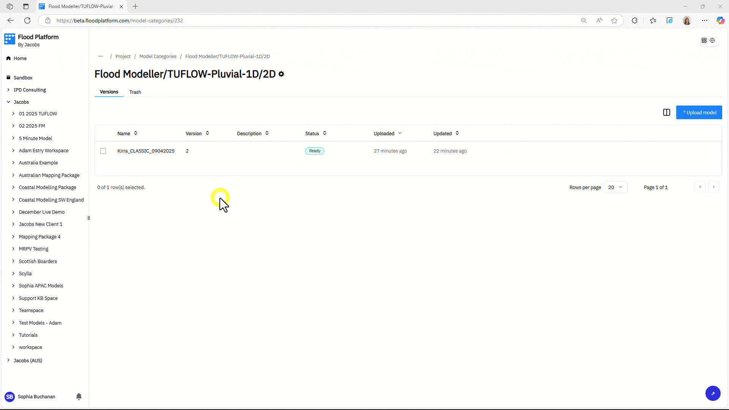Open the assistant button at bottom right

pyautogui.click(x=713, y=393)
